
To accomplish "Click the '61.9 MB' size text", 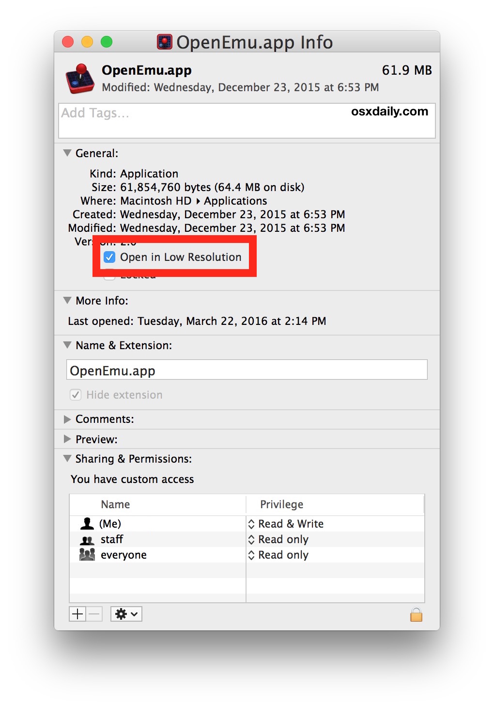I will (x=407, y=70).
